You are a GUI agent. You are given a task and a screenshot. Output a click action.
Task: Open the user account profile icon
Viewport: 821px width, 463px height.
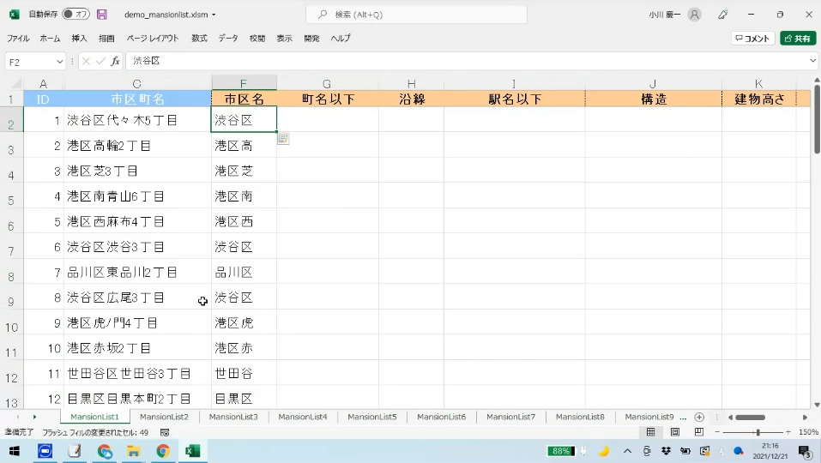tap(694, 15)
